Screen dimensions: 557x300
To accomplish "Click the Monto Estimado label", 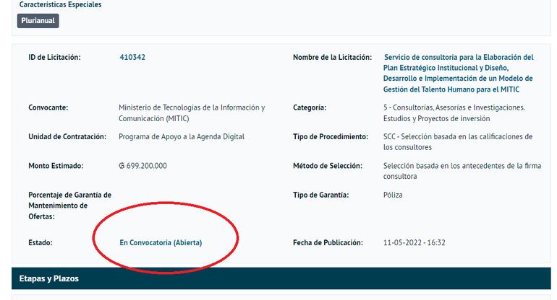I will pyautogui.click(x=56, y=166).
